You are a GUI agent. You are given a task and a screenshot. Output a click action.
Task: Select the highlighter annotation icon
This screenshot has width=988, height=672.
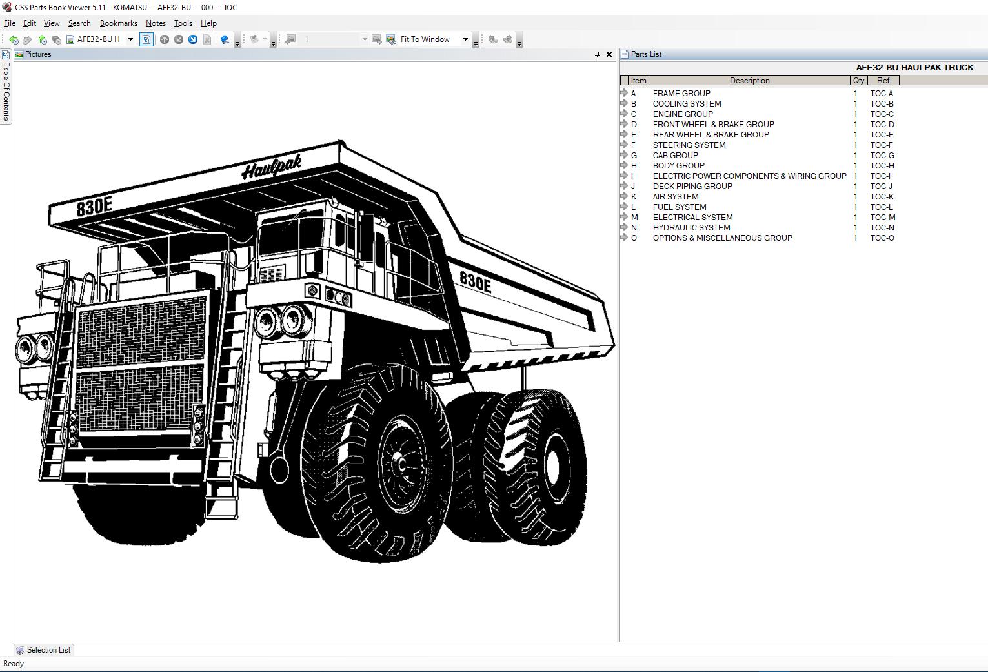tap(225, 39)
